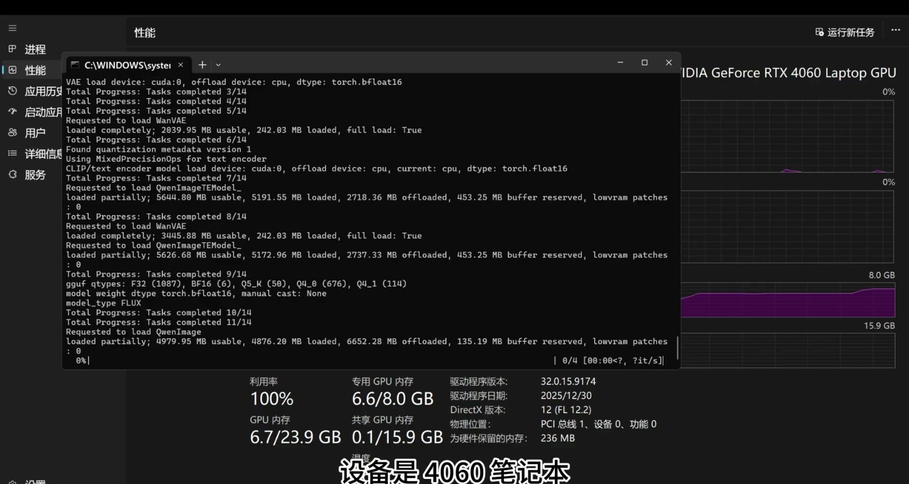Click the 15.9 GB graph scale label
Image resolution: width=909 pixels, height=484 pixels.
tap(879, 326)
